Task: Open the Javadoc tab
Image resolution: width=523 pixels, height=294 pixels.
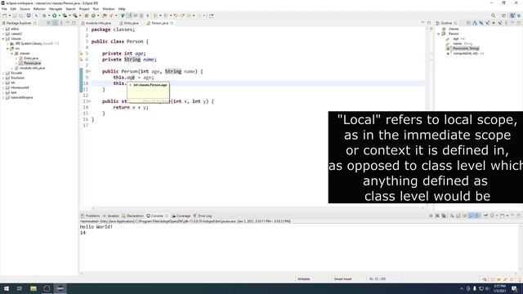Action: [111, 216]
